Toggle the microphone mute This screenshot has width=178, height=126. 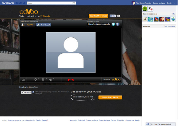point(43,80)
